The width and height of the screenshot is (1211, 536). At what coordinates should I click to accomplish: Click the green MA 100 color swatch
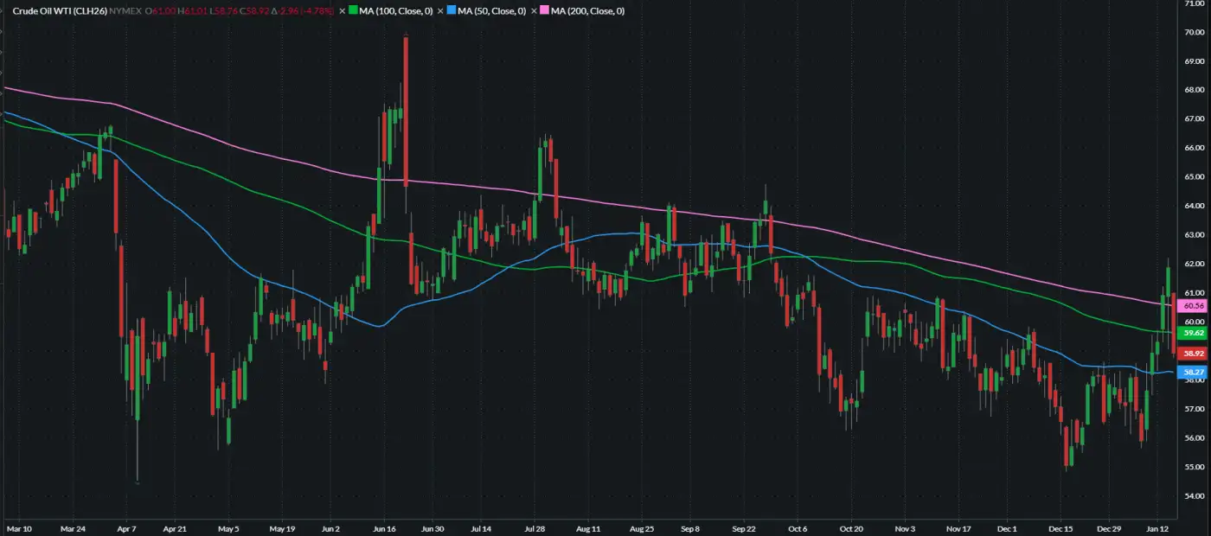tap(353, 10)
